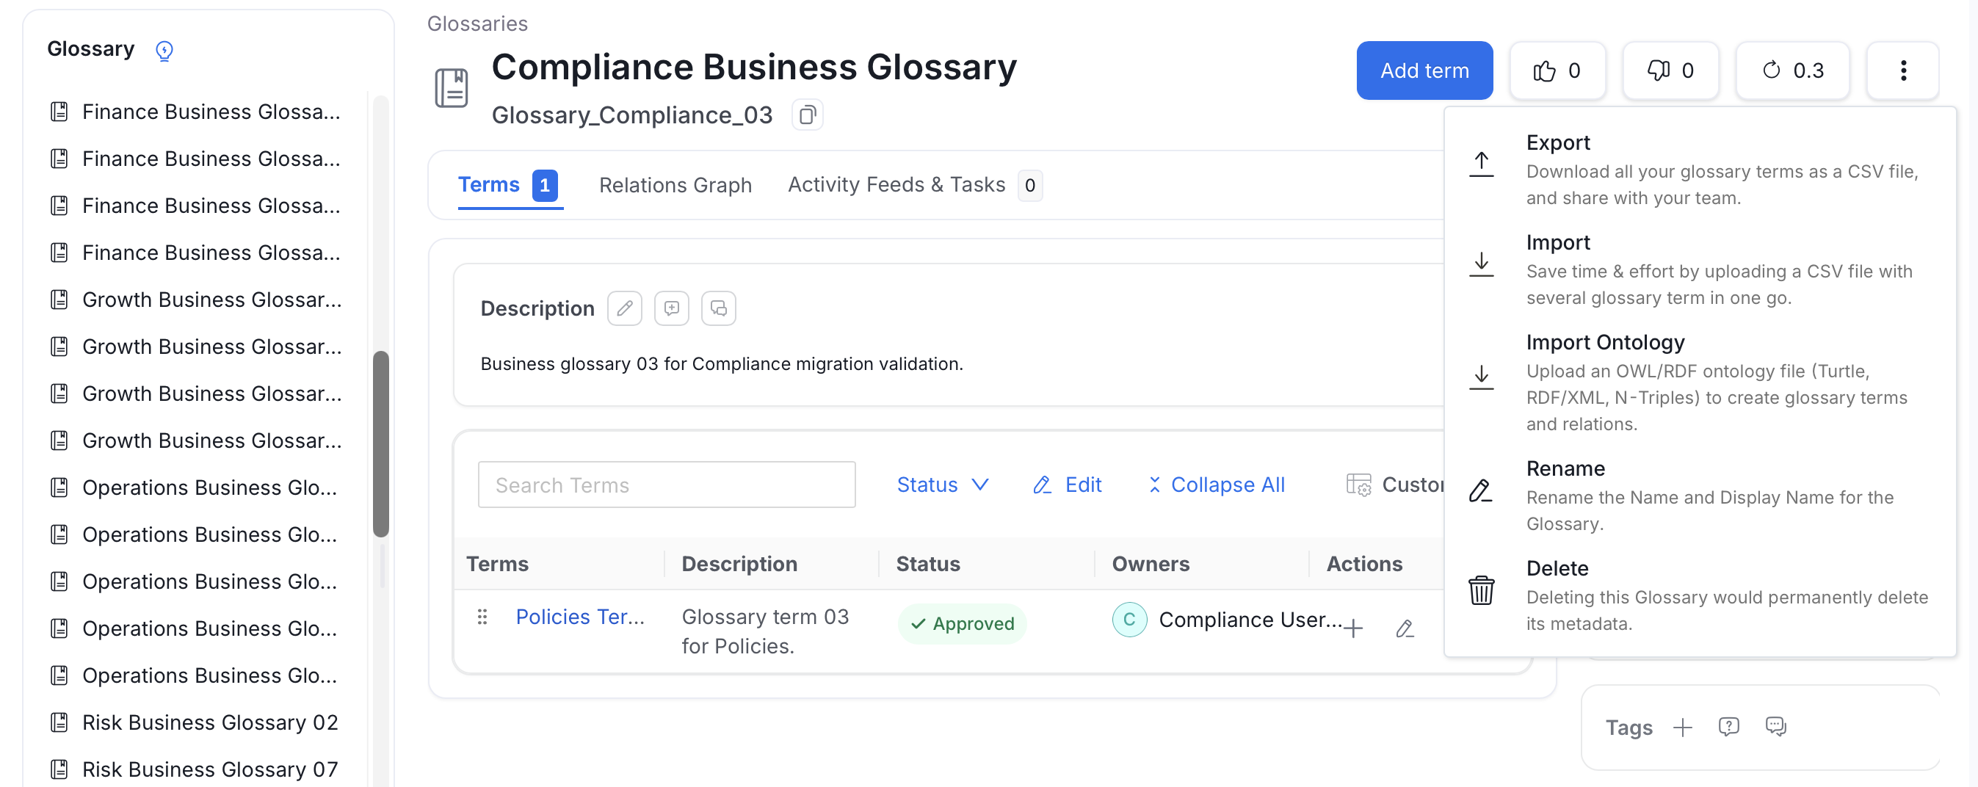The width and height of the screenshot is (1978, 787).
Task: Click the Compliance Business Glossary title
Action: tap(753, 68)
